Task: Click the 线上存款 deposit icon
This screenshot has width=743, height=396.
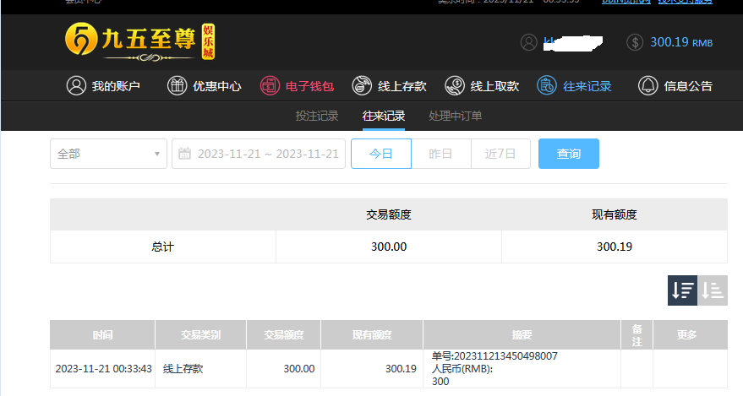Action: tap(362, 86)
